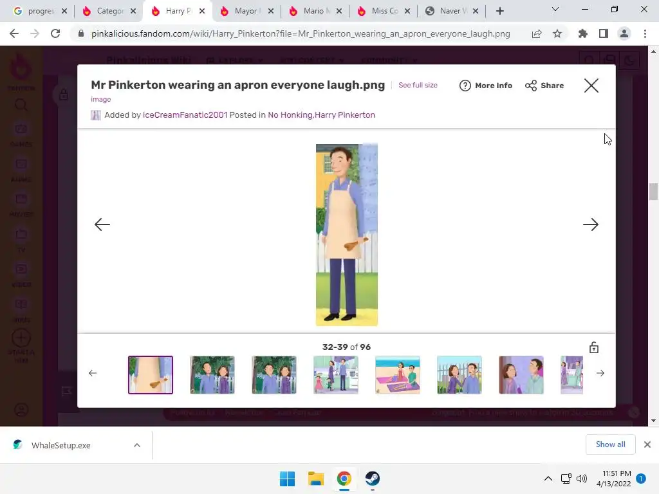659x494 pixels.
Task: Show all downloads
Action: pyautogui.click(x=610, y=444)
